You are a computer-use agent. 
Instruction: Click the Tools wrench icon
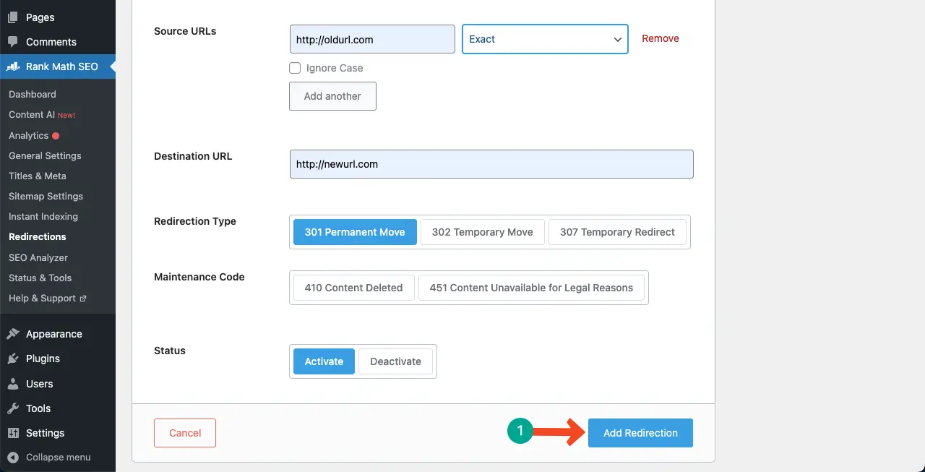(x=12, y=408)
